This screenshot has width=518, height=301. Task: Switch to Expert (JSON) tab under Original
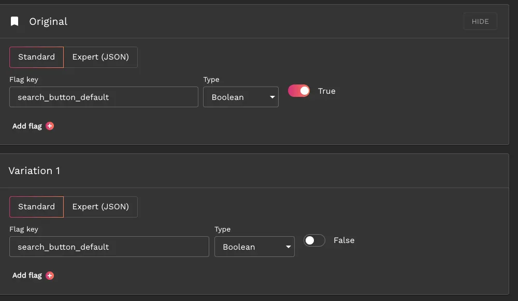(x=100, y=57)
